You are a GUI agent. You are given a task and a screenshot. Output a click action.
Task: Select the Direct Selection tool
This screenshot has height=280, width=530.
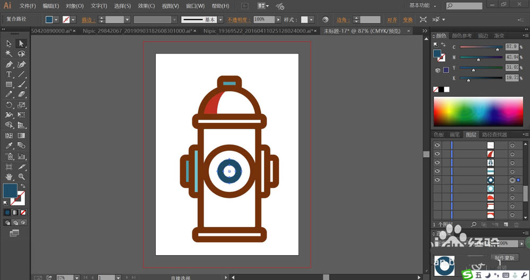point(21,43)
